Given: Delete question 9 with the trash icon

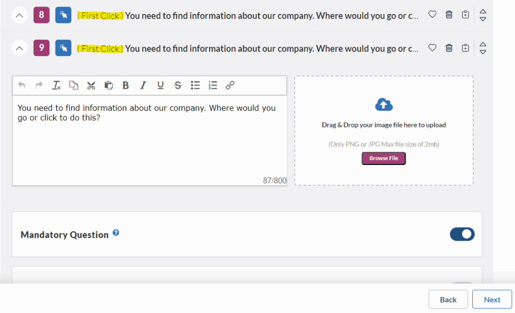Looking at the screenshot, I should 449,48.
